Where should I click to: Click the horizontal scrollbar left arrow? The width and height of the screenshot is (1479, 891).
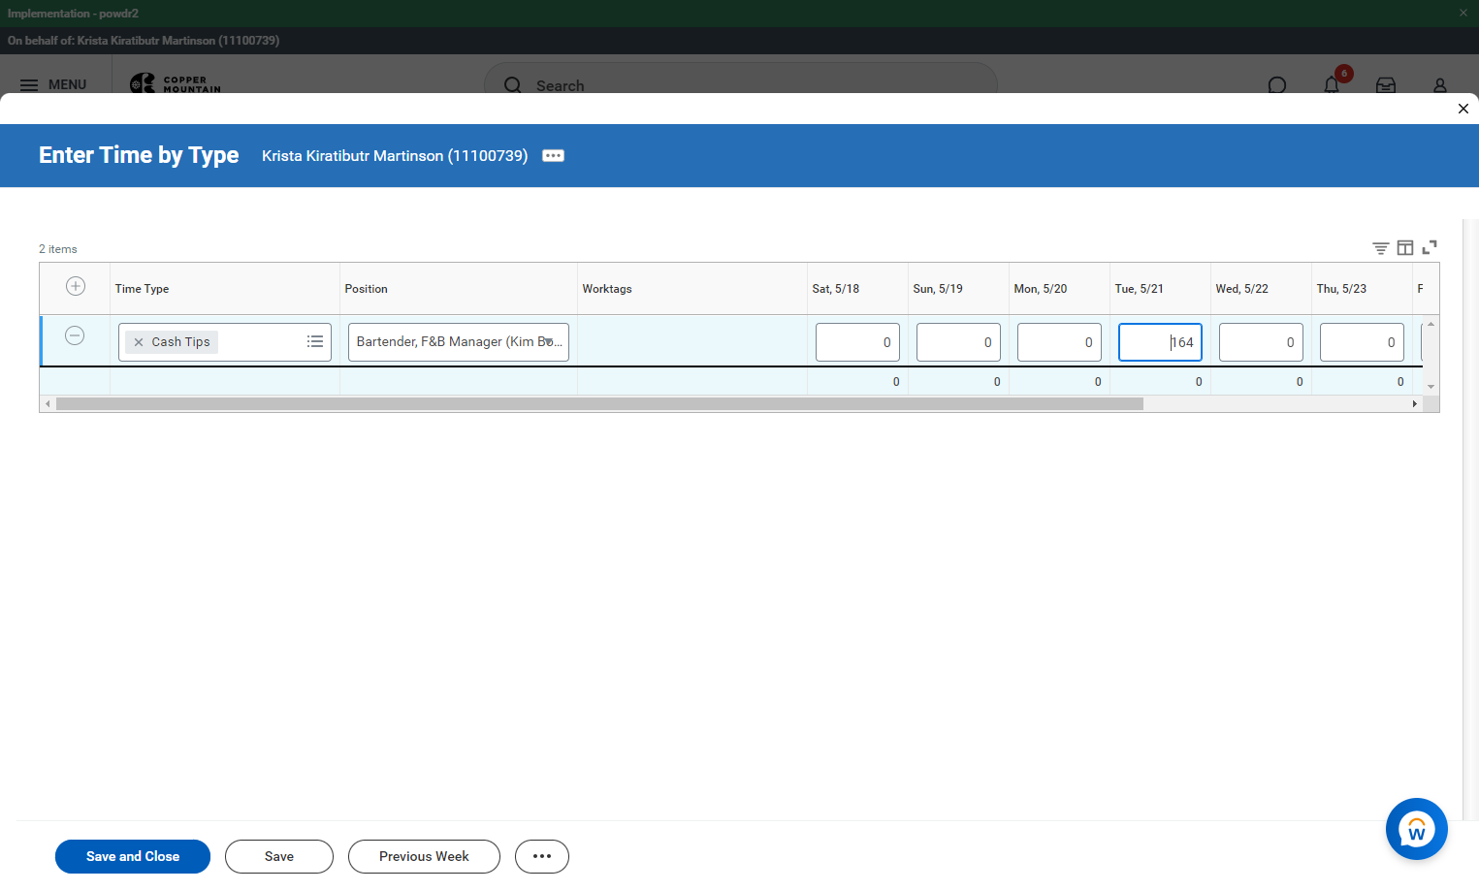tap(48, 403)
